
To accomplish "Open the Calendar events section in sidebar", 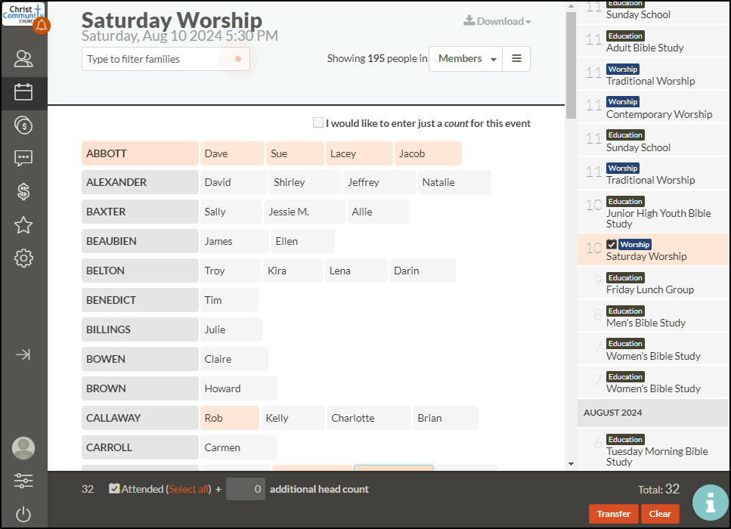I will (x=23, y=91).
